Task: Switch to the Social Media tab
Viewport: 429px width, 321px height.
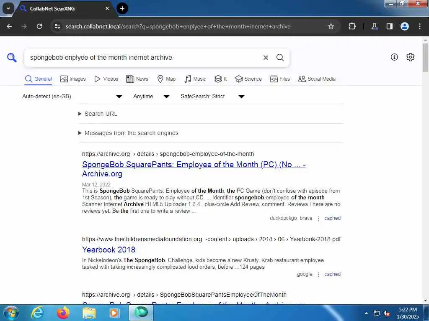Action: [x=317, y=79]
